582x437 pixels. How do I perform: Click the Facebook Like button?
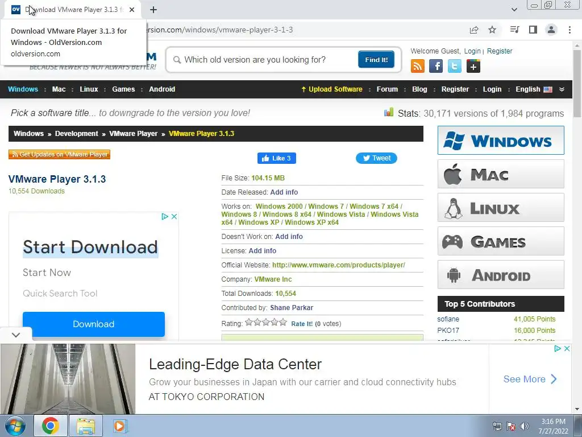277,158
